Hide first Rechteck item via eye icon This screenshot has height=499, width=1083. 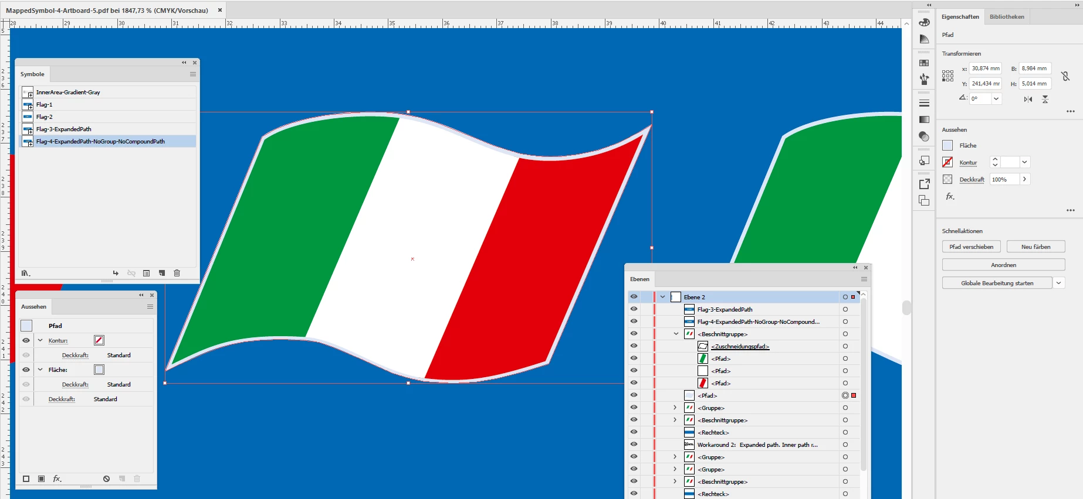(x=634, y=432)
